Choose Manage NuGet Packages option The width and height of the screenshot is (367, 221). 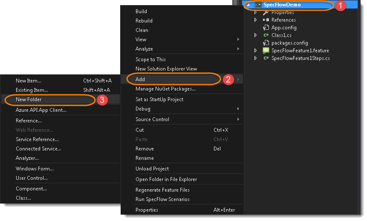[x=165, y=89]
